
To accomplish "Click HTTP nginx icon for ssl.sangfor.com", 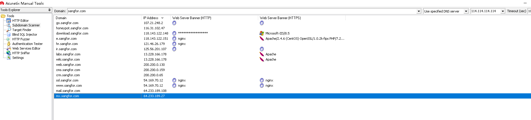I will click(x=174, y=80).
